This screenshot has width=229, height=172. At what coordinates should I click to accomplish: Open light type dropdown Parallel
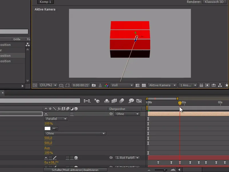(x=56, y=119)
